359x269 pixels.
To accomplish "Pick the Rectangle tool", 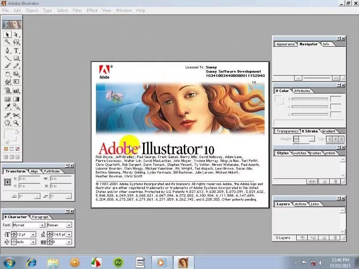I will pyautogui.click(x=16, y=58).
